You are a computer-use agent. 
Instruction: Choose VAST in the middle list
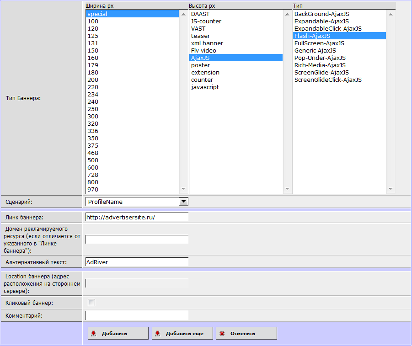(x=236, y=29)
